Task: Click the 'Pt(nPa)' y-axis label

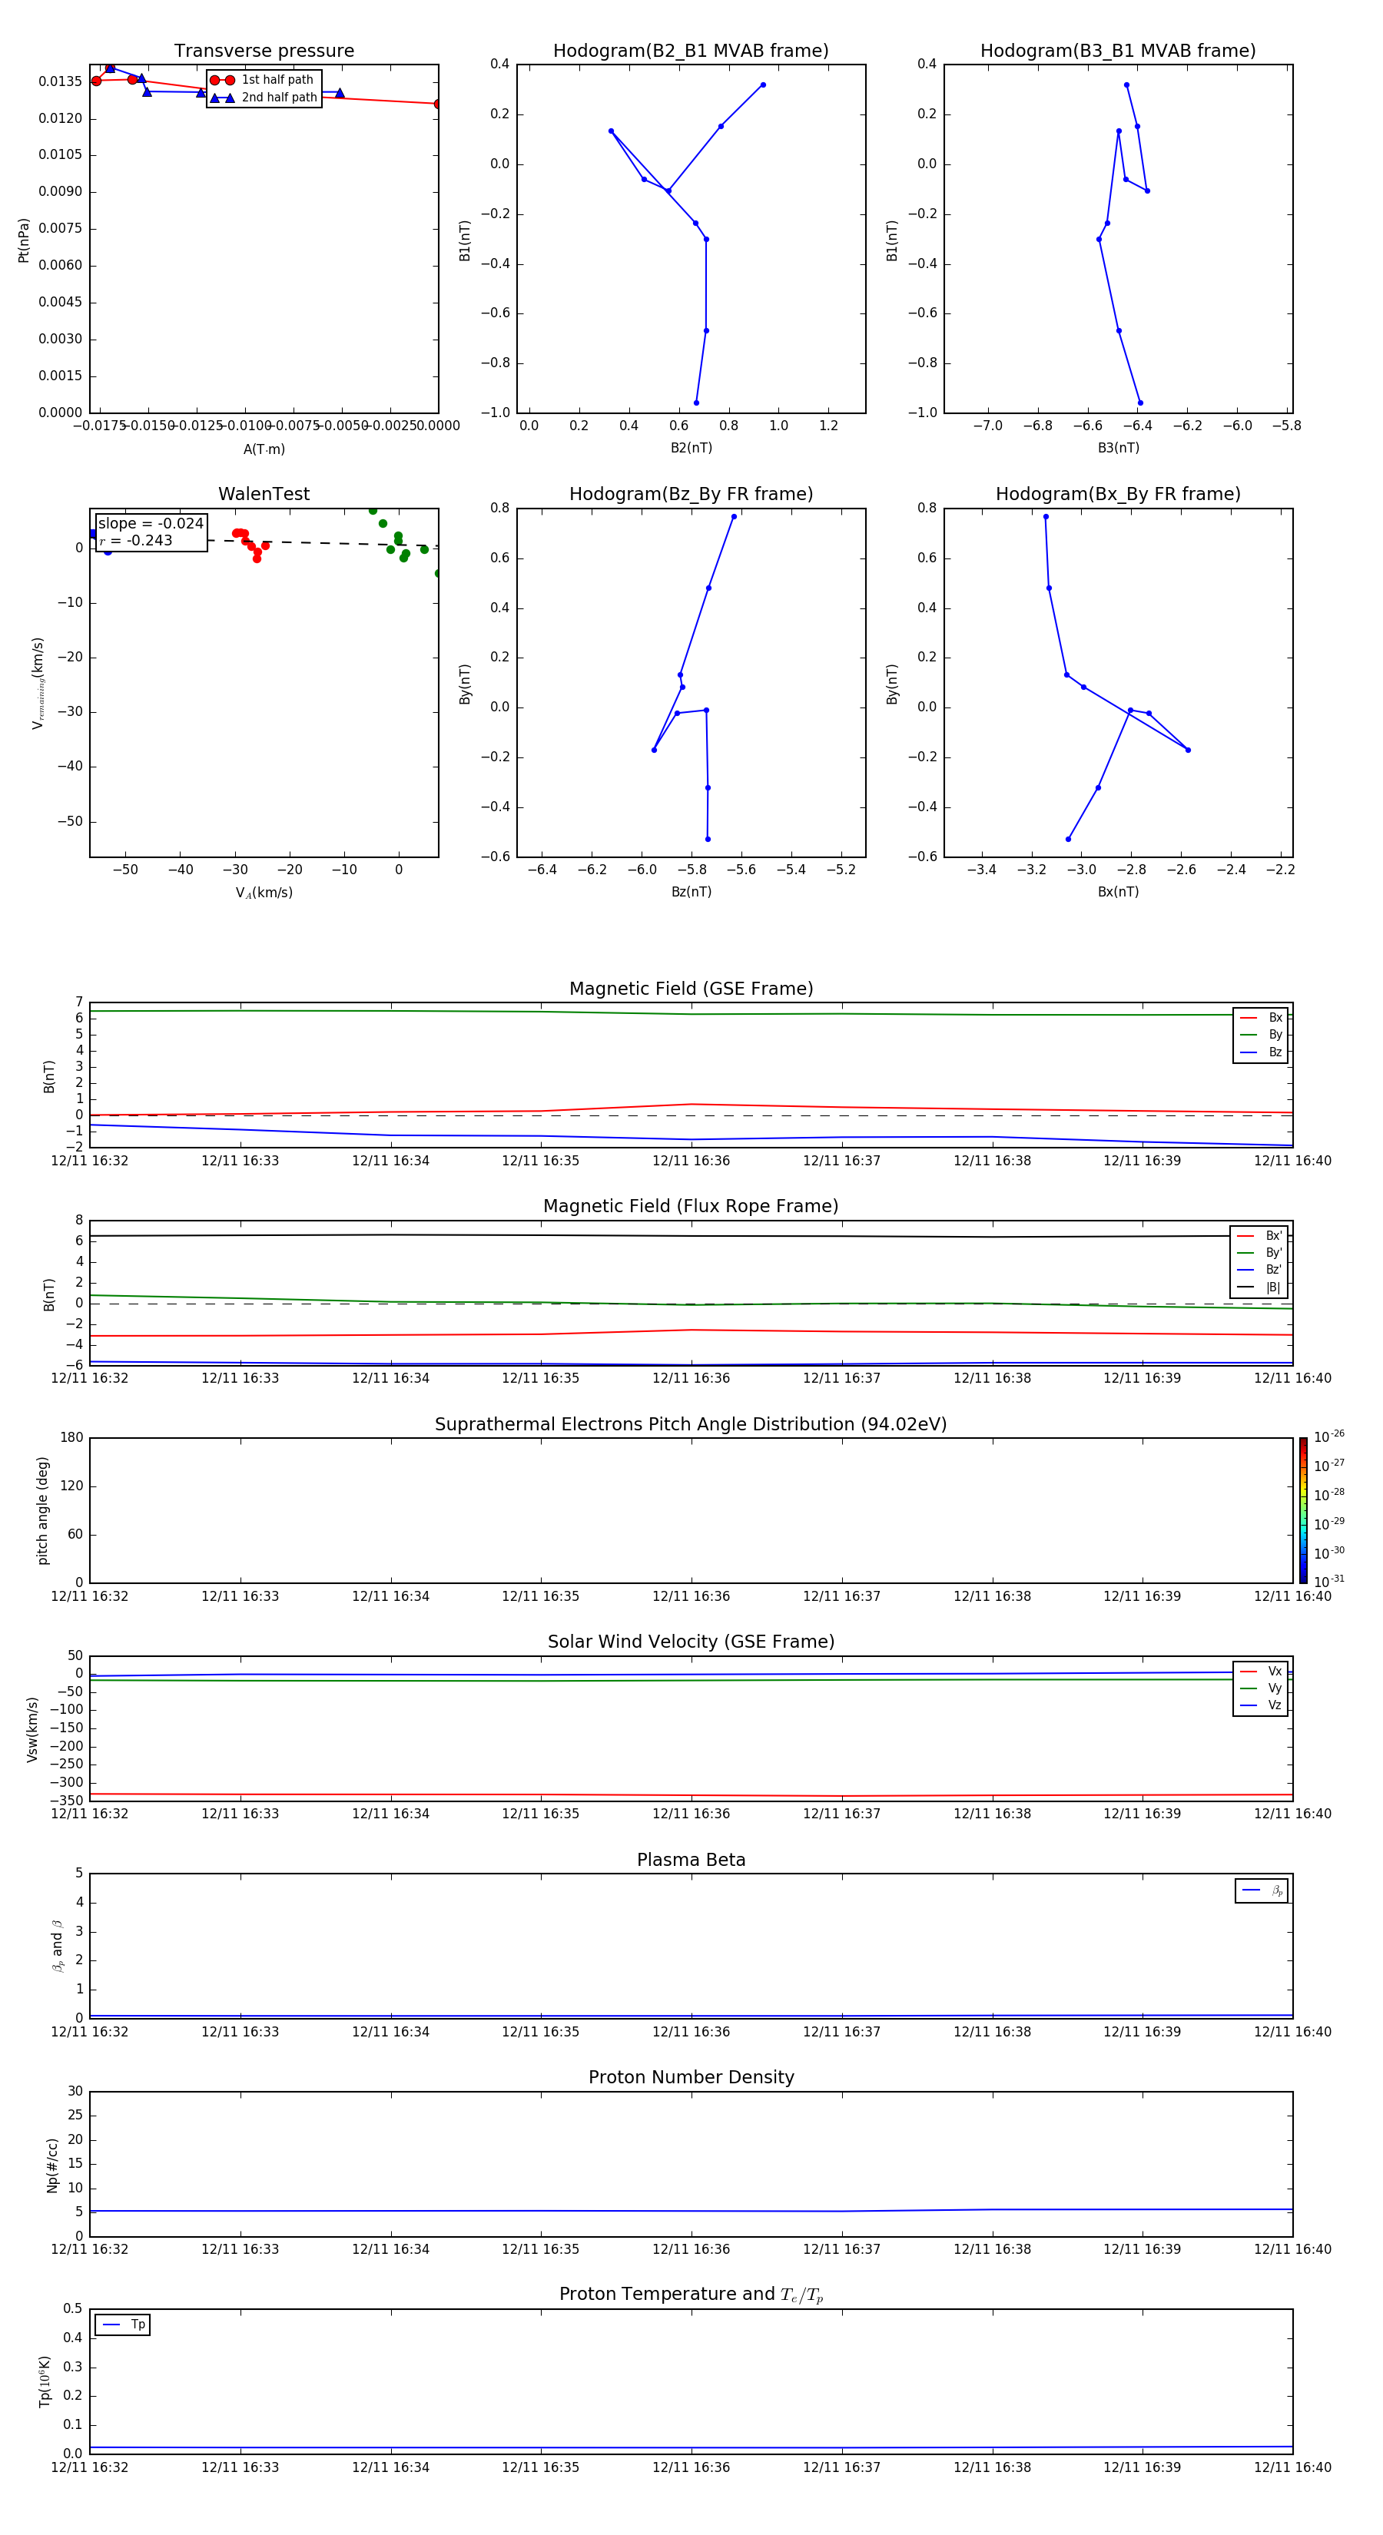Action: pyautogui.click(x=24, y=240)
